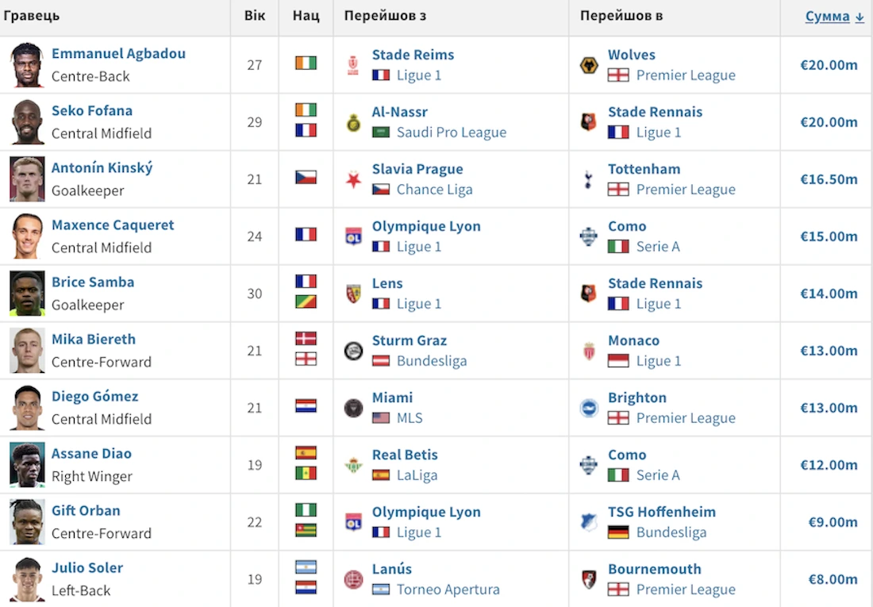Image resolution: width=873 pixels, height=607 pixels.
Task: Click the €16.50m transfer fee link
Action: point(829,179)
